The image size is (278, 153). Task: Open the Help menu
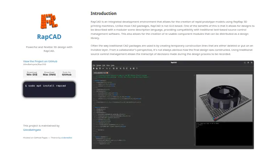(113, 65)
